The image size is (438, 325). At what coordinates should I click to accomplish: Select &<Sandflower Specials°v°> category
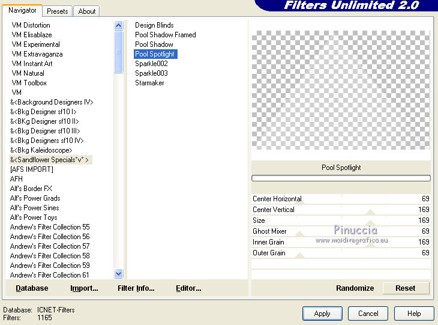click(x=50, y=160)
